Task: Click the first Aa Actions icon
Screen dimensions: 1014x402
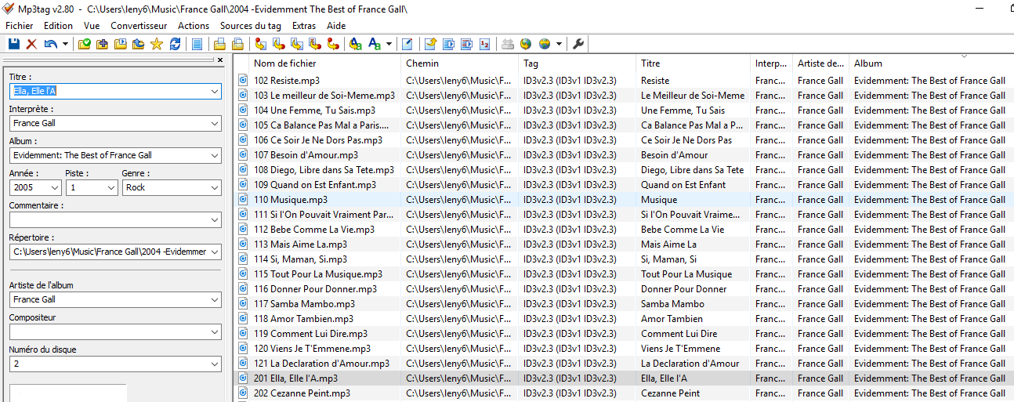Action: coord(355,44)
